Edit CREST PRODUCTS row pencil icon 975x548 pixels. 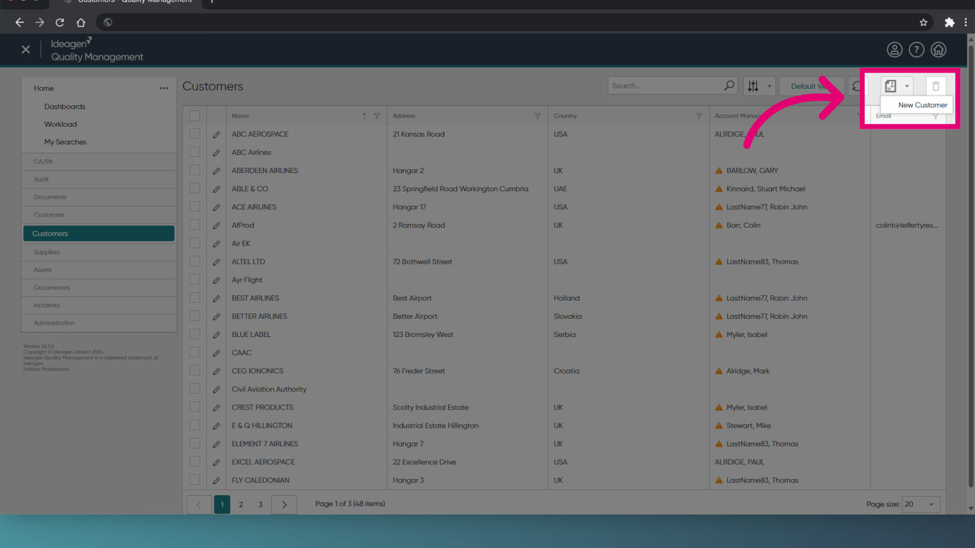pyautogui.click(x=216, y=407)
